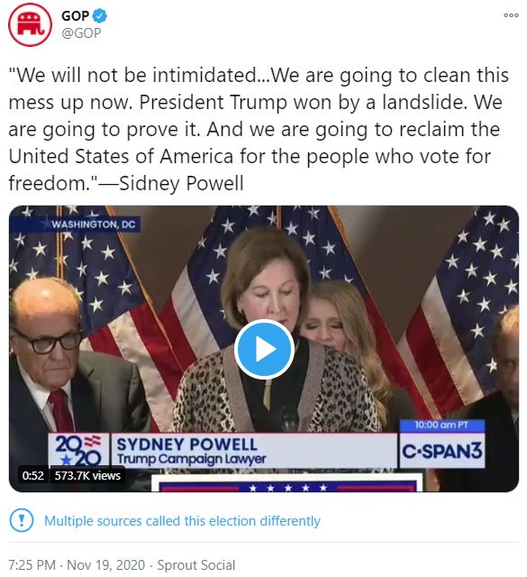Open 'Multiple sources called this election differently' link

point(182,521)
